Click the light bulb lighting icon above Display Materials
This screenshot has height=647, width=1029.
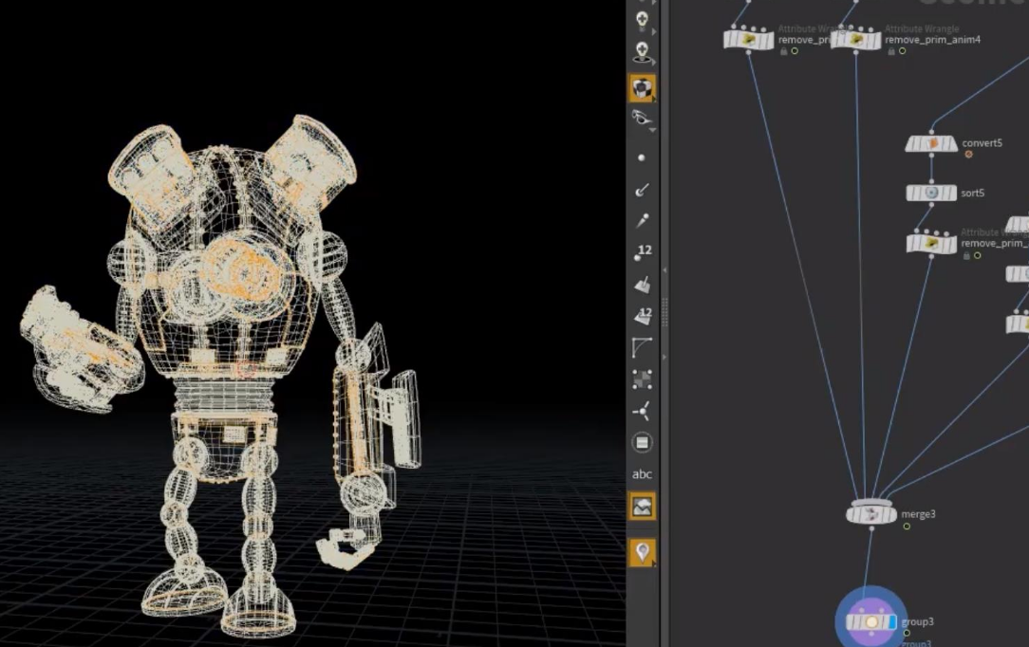tap(643, 51)
